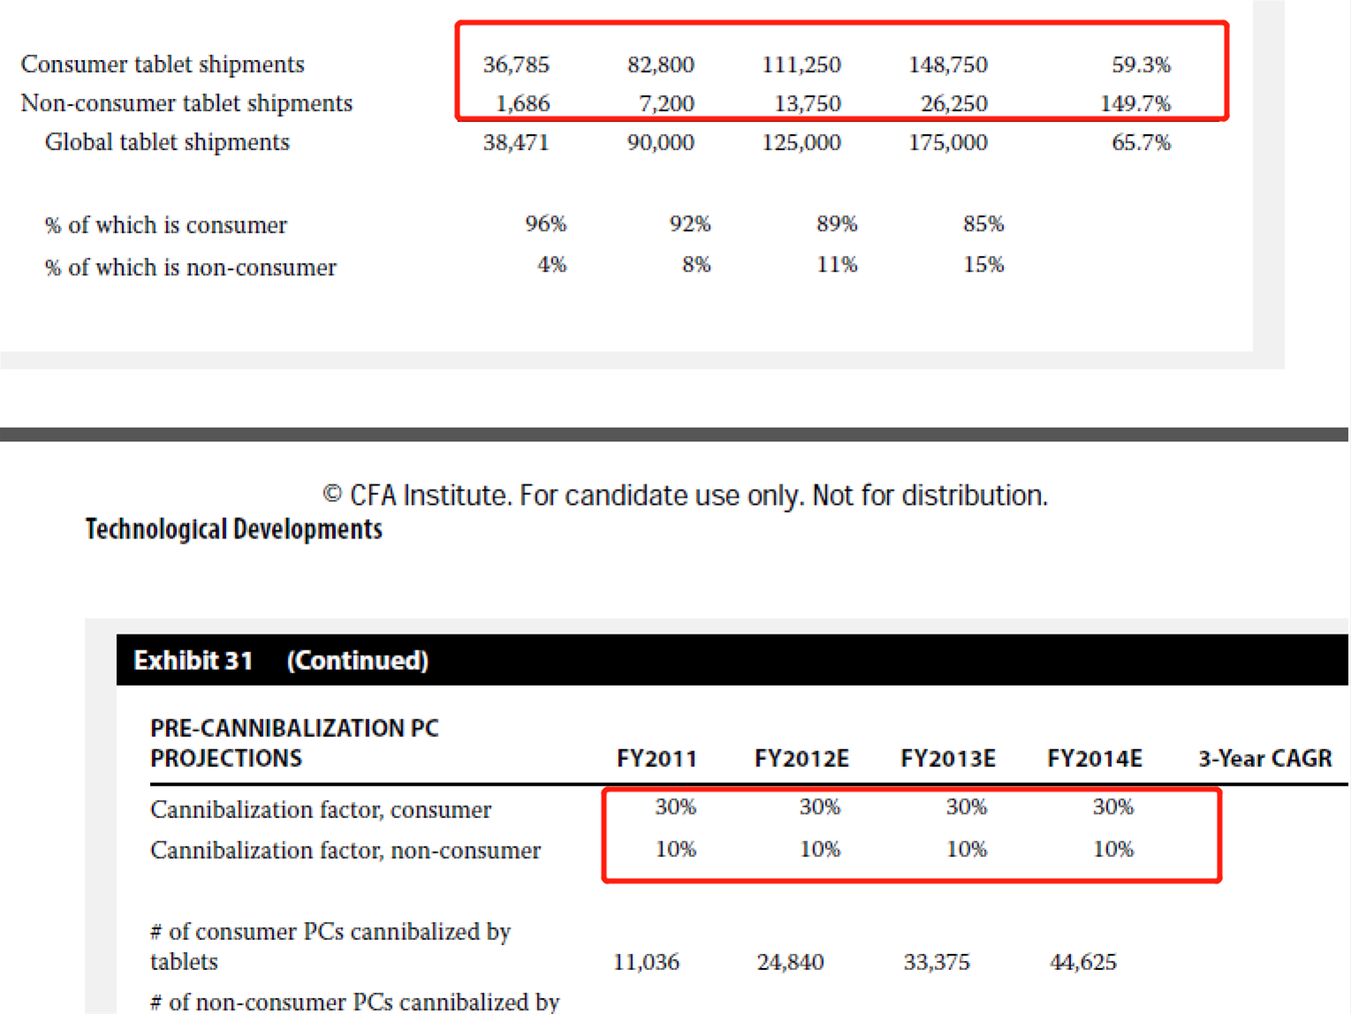Image resolution: width=1351 pixels, height=1014 pixels.
Task: Click the Pre-Cannibalization PC Projections heading
Action: coord(294,743)
